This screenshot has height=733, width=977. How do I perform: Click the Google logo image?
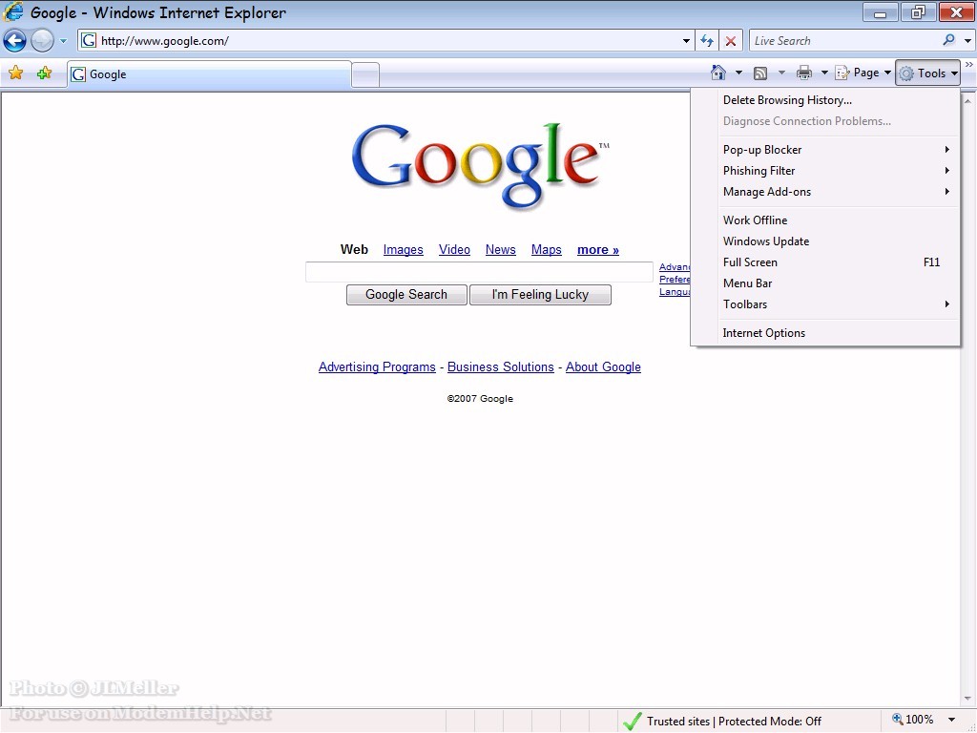coord(480,166)
